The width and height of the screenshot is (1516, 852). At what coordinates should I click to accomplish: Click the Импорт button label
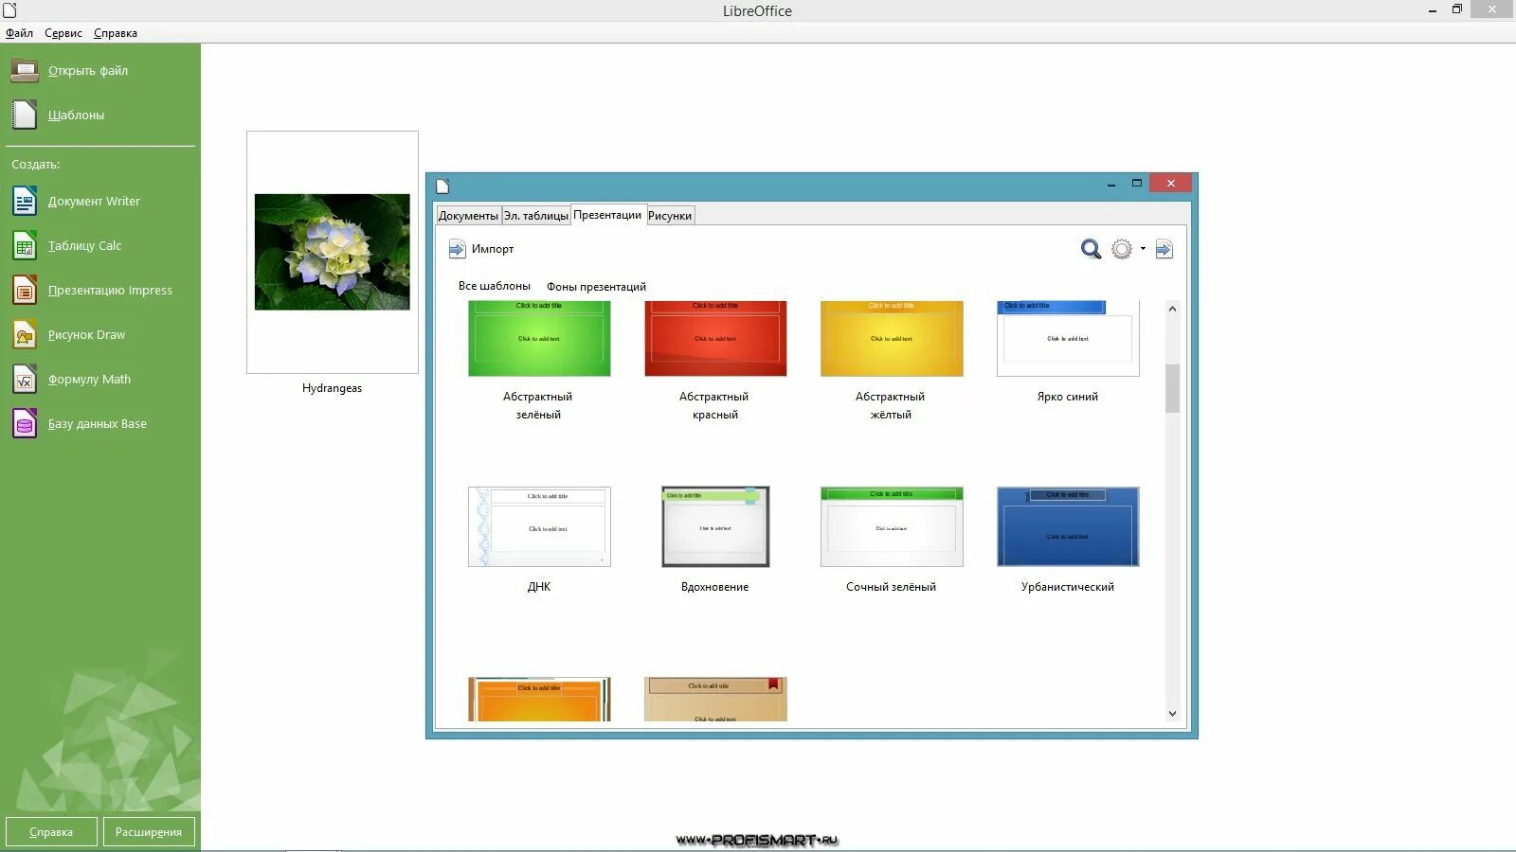tap(493, 249)
